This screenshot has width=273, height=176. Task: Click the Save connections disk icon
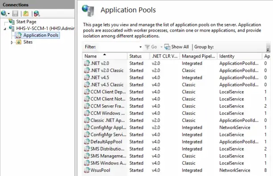tap(15, 13)
